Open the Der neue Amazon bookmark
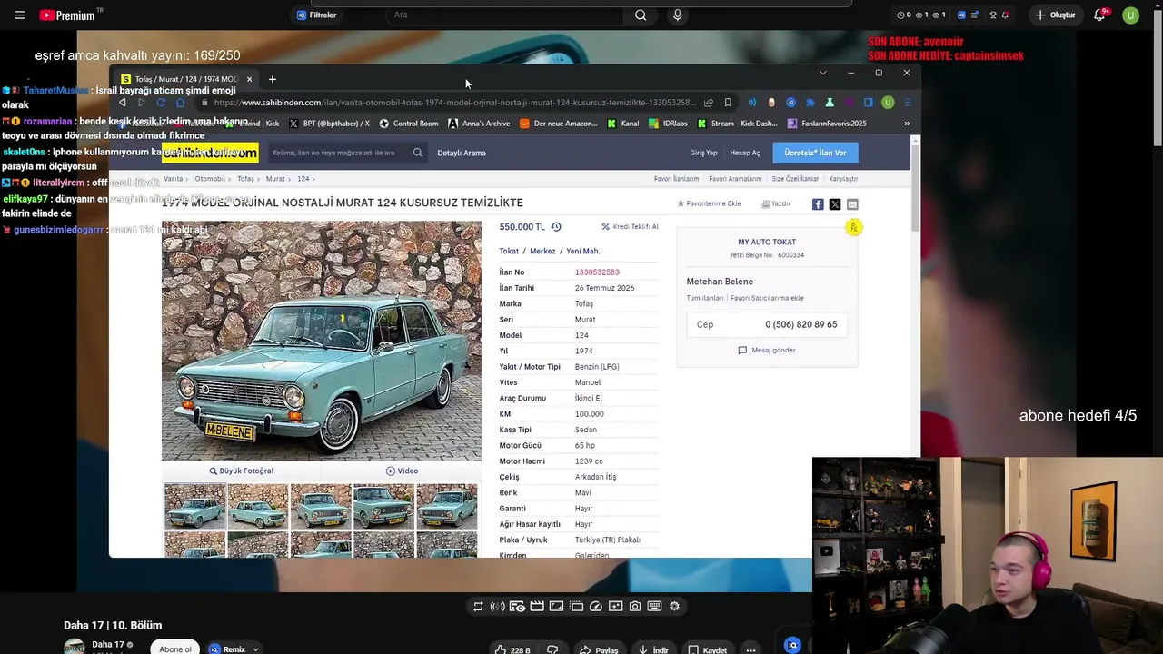The width and height of the screenshot is (1163, 654). (558, 124)
